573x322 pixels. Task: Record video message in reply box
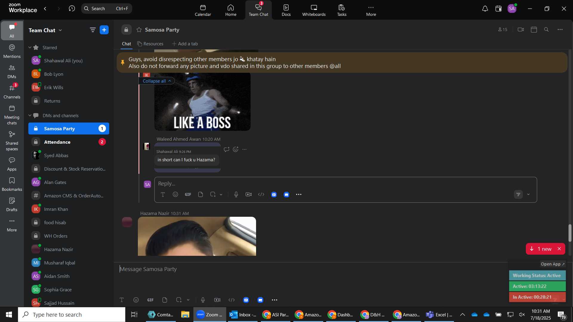pyautogui.click(x=249, y=194)
